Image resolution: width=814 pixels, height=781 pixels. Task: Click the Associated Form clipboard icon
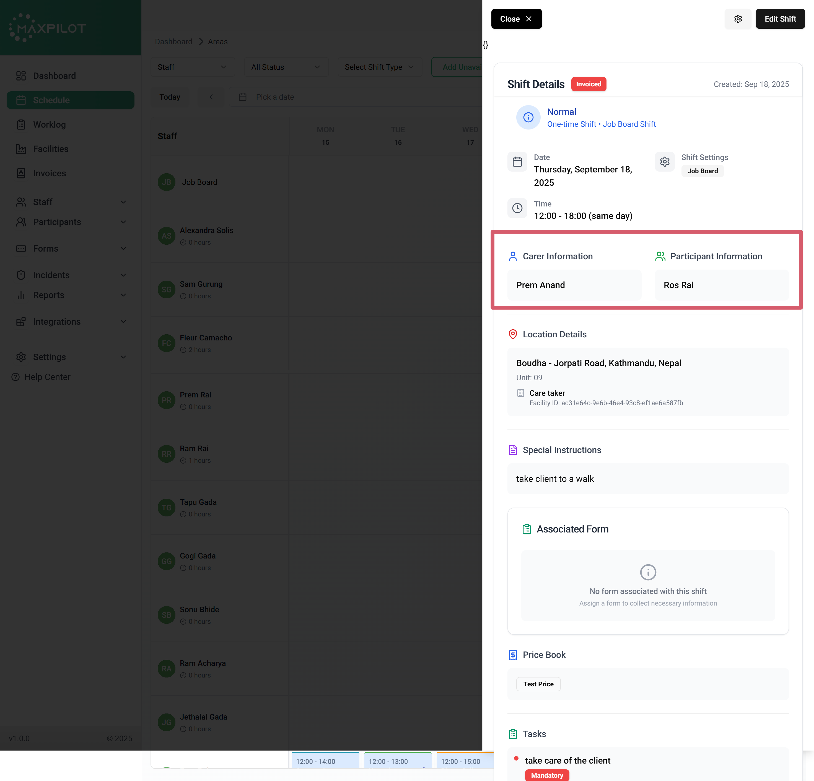click(526, 529)
